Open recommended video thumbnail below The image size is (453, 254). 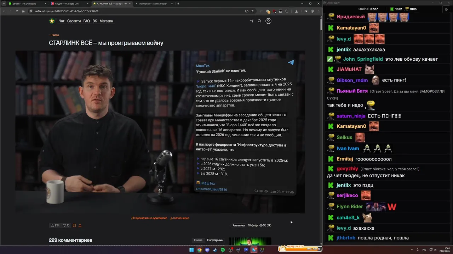pos(250,241)
